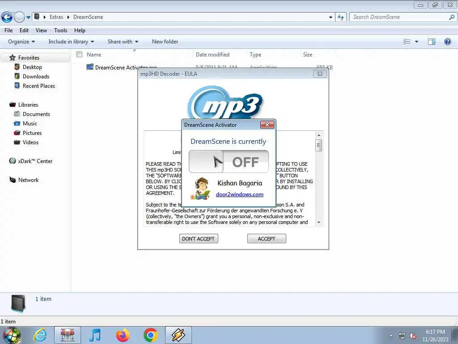The width and height of the screenshot is (458, 344).
Task: Open Explorer help question mark icon
Action: tap(447, 42)
